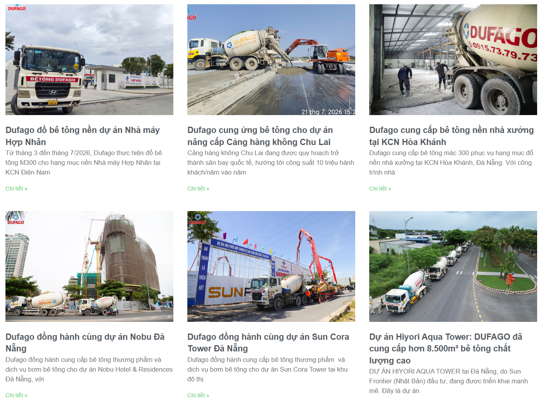
Task: Click 'Chi tiết »' under the Chu Lai article
Action: pyautogui.click(x=198, y=189)
